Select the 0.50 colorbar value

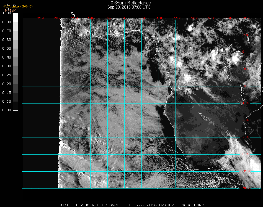click(x=7, y=49)
